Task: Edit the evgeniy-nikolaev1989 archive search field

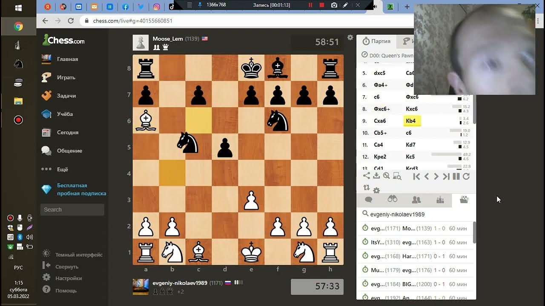Action: 416,214
